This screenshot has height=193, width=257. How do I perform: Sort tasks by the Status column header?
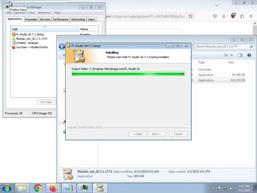pos(86,29)
